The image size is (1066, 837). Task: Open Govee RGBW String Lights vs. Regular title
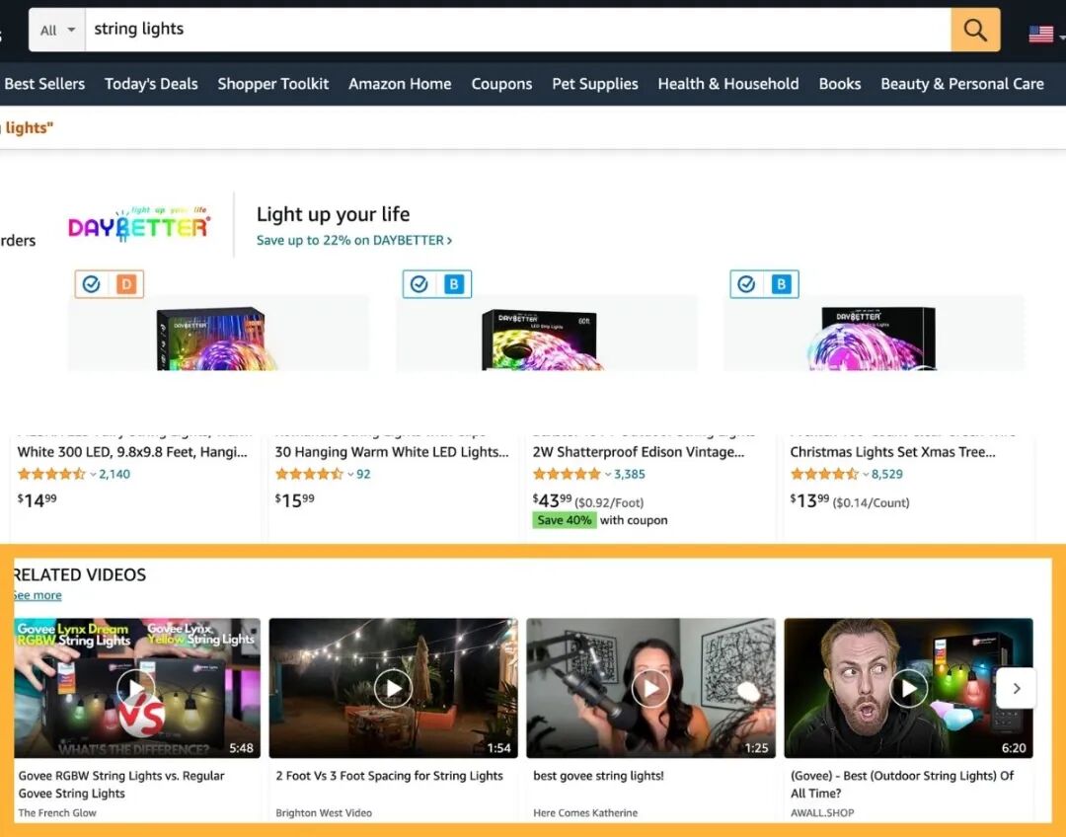point(121,784)
